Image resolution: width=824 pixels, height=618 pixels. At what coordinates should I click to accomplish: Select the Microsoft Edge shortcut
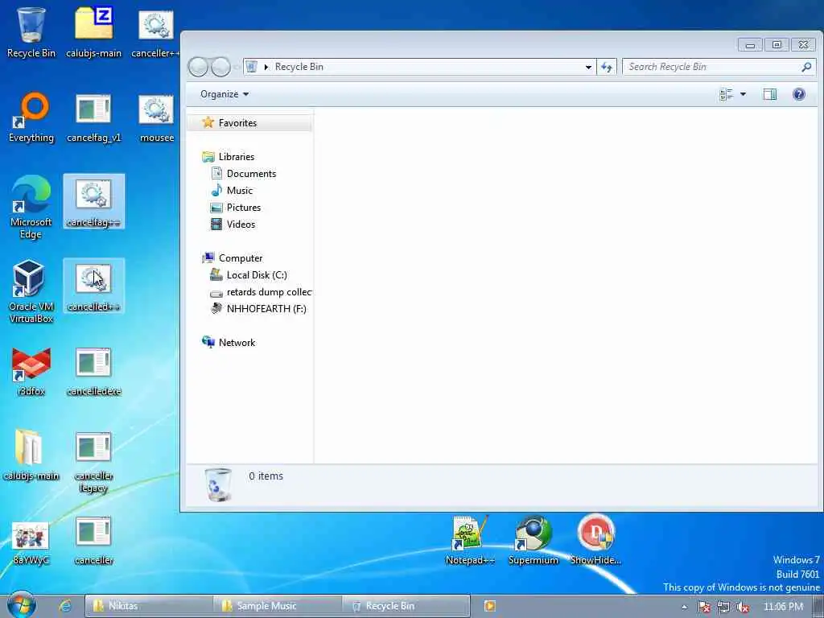31,207
